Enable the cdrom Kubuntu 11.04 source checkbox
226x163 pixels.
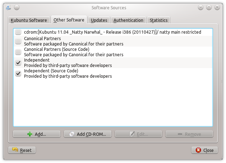pyautogui.click(x=18, y=32)
